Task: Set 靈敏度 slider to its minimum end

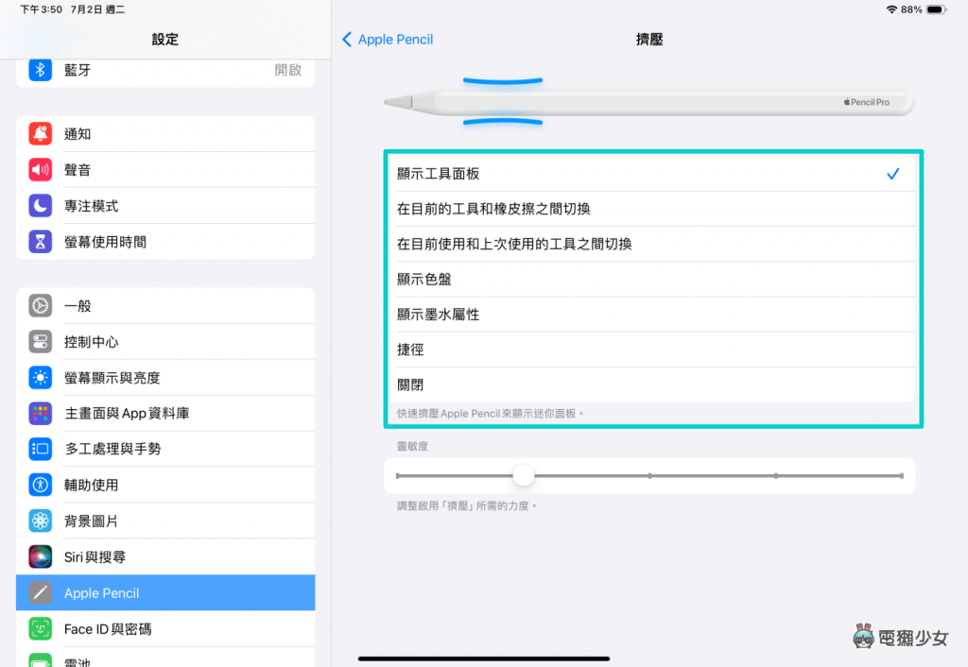Action: coord(398,476)
